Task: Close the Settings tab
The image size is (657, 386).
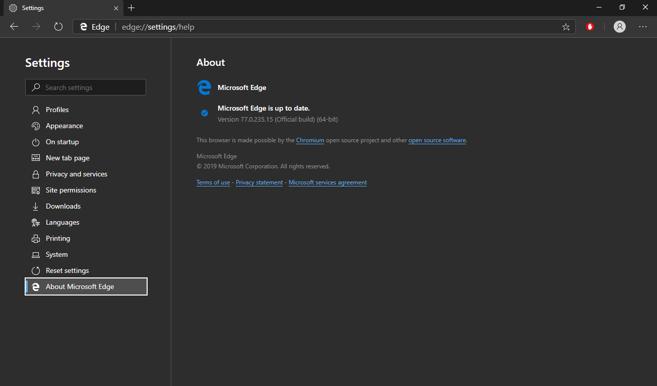Action: [x=116, y=8]
